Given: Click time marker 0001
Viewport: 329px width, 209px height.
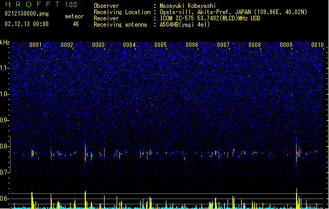Looking at the screenshot, I should click(35, 44).
